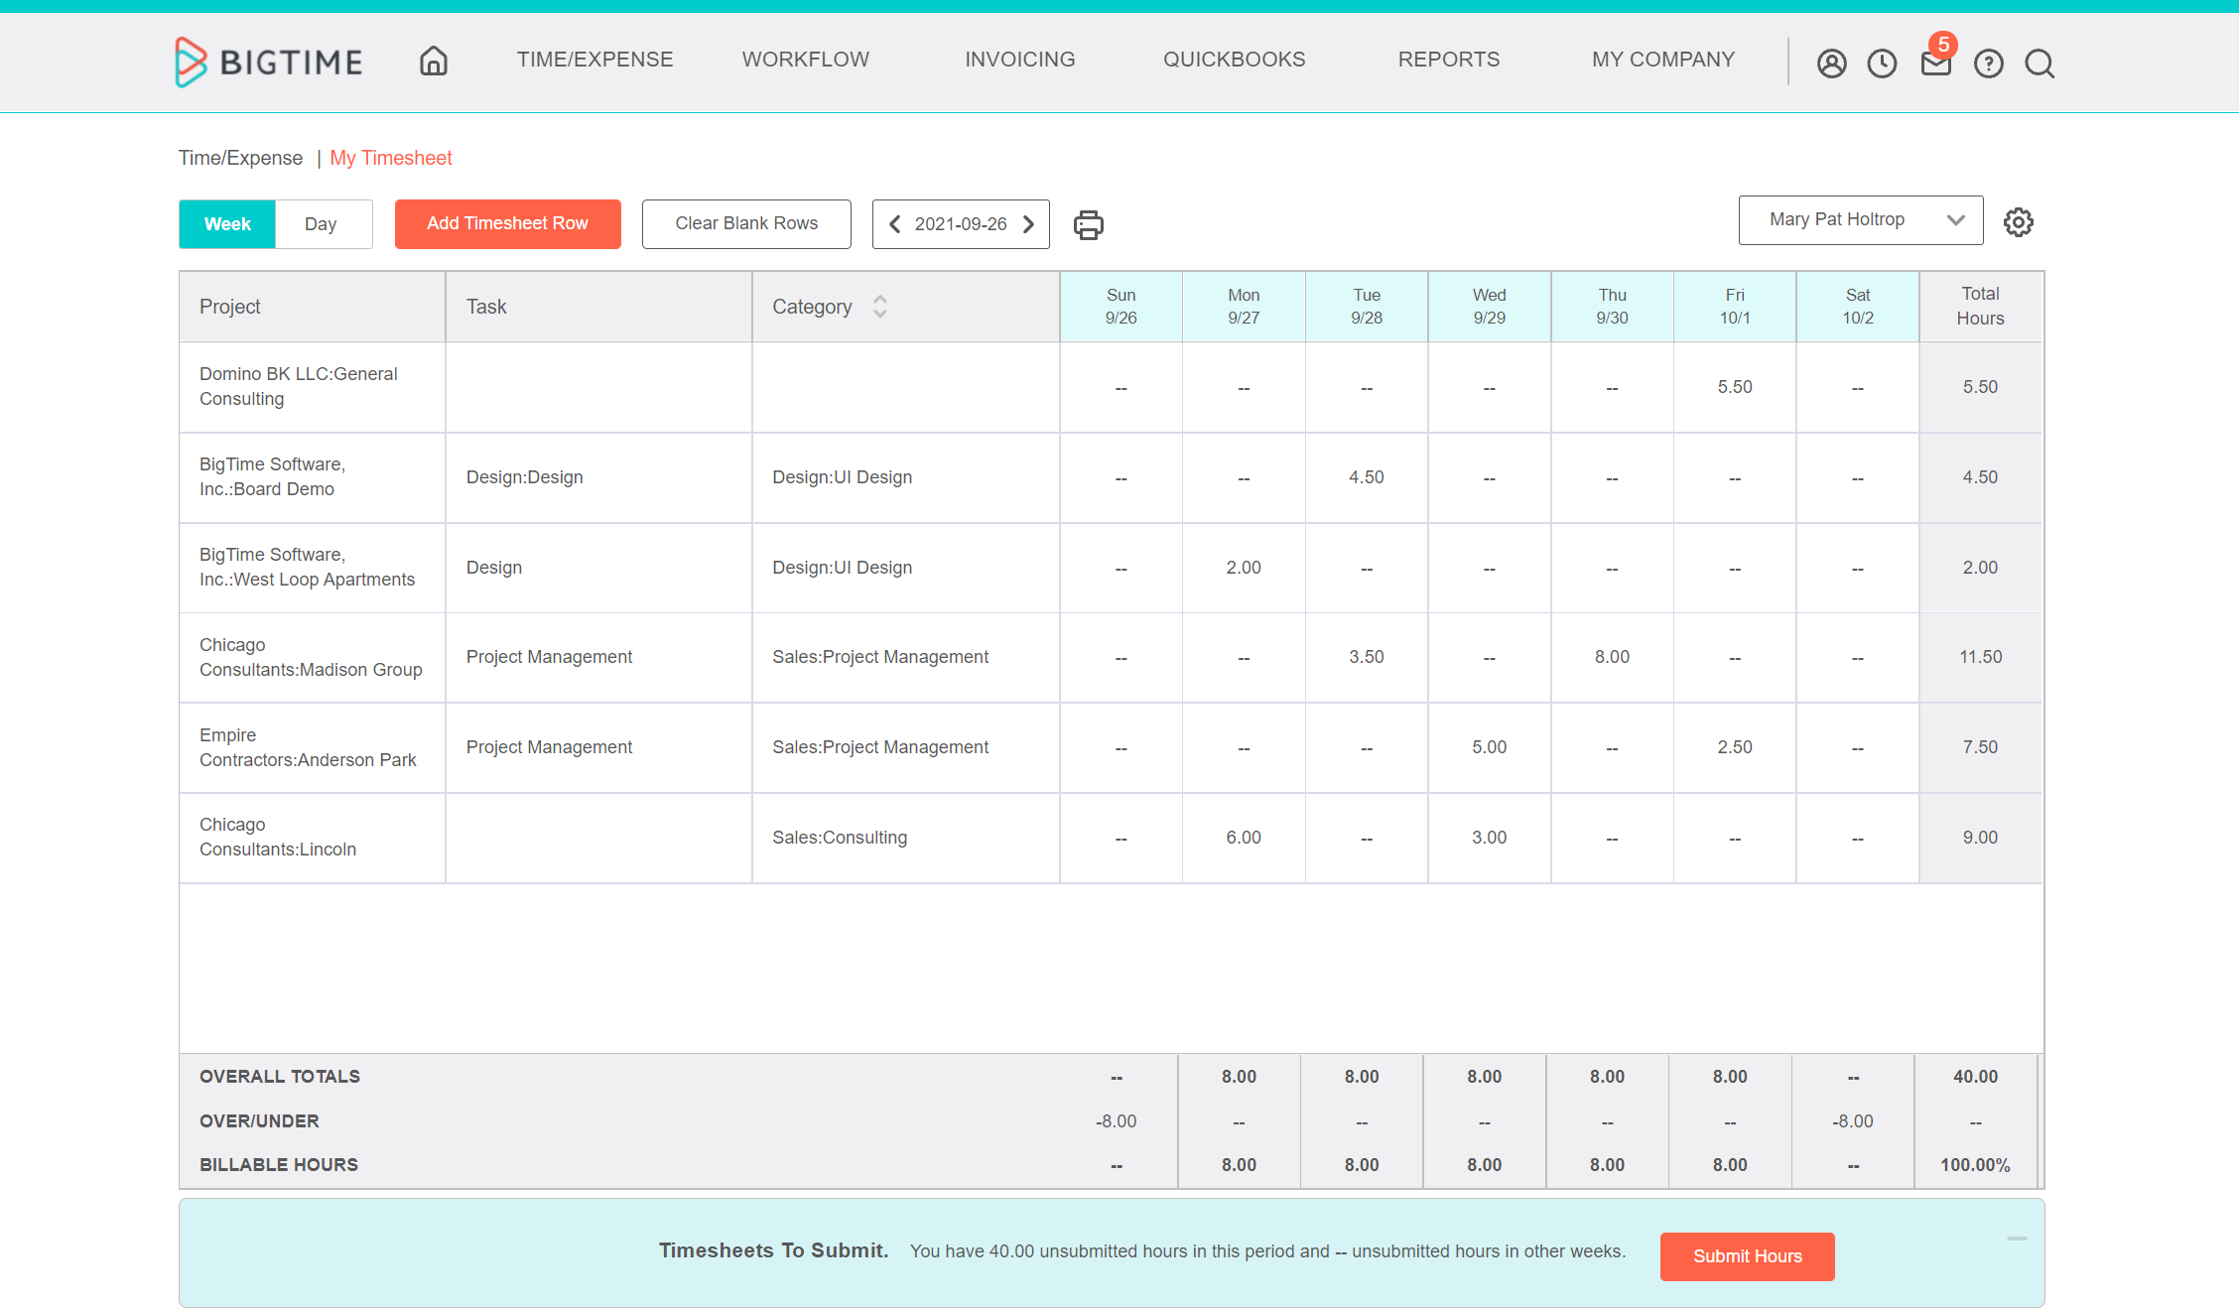Click the Total Hours column header

pyautogui.click(x=1980, y=307)
